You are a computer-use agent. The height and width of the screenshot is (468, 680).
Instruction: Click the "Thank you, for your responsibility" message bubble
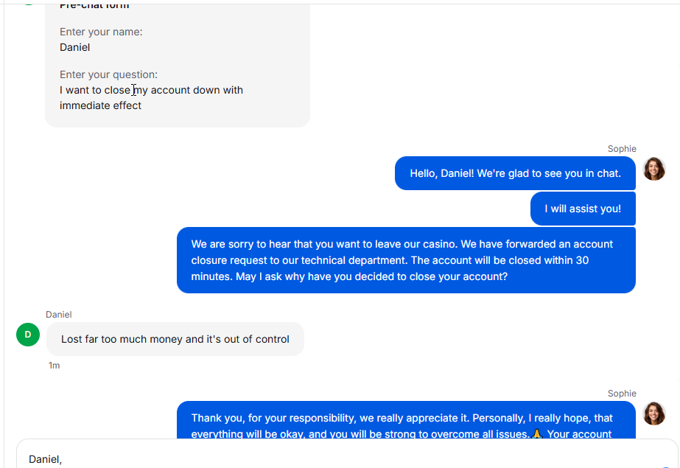click(406, 420)
